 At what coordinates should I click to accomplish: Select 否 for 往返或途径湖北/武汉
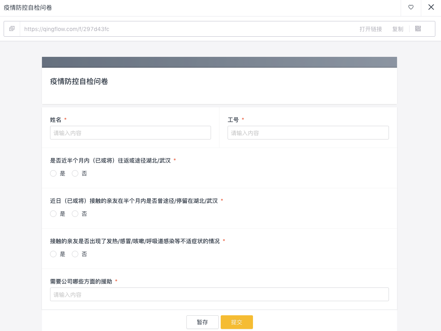75,173
